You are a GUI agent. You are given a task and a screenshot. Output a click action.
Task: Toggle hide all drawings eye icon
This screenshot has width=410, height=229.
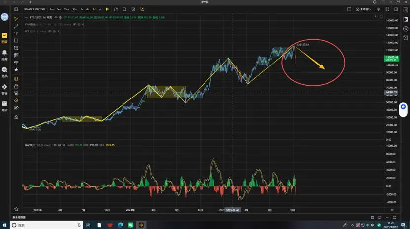click(16, 108)
